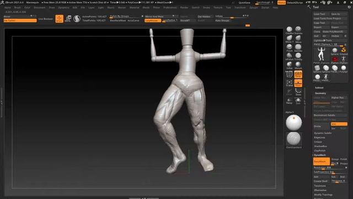Click the Move gizmo icon beside Draw

(x=68, y=19)
